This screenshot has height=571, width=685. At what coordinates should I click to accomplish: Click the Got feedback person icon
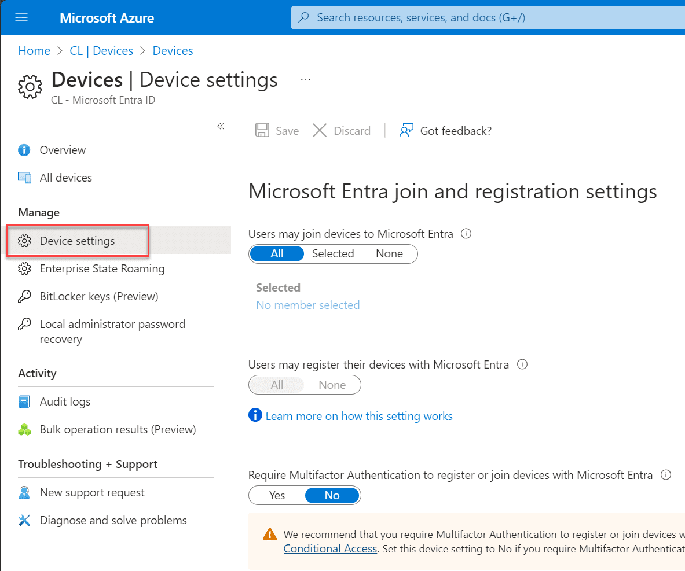406,131
